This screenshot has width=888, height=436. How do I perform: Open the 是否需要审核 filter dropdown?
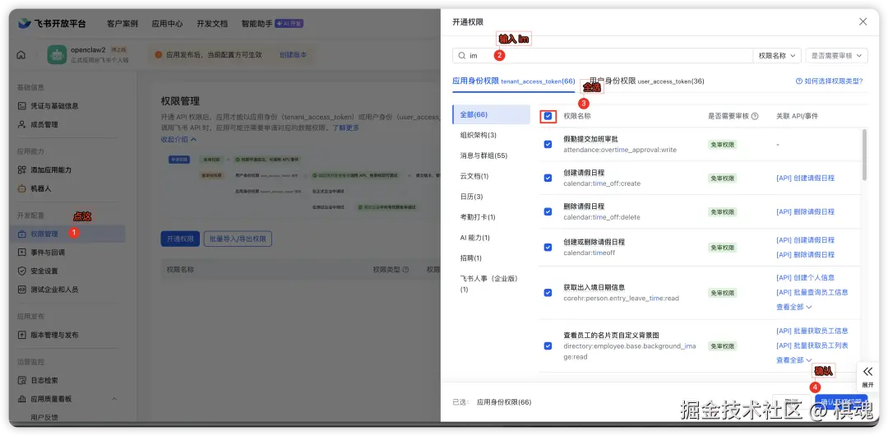(x=836, y=56)
